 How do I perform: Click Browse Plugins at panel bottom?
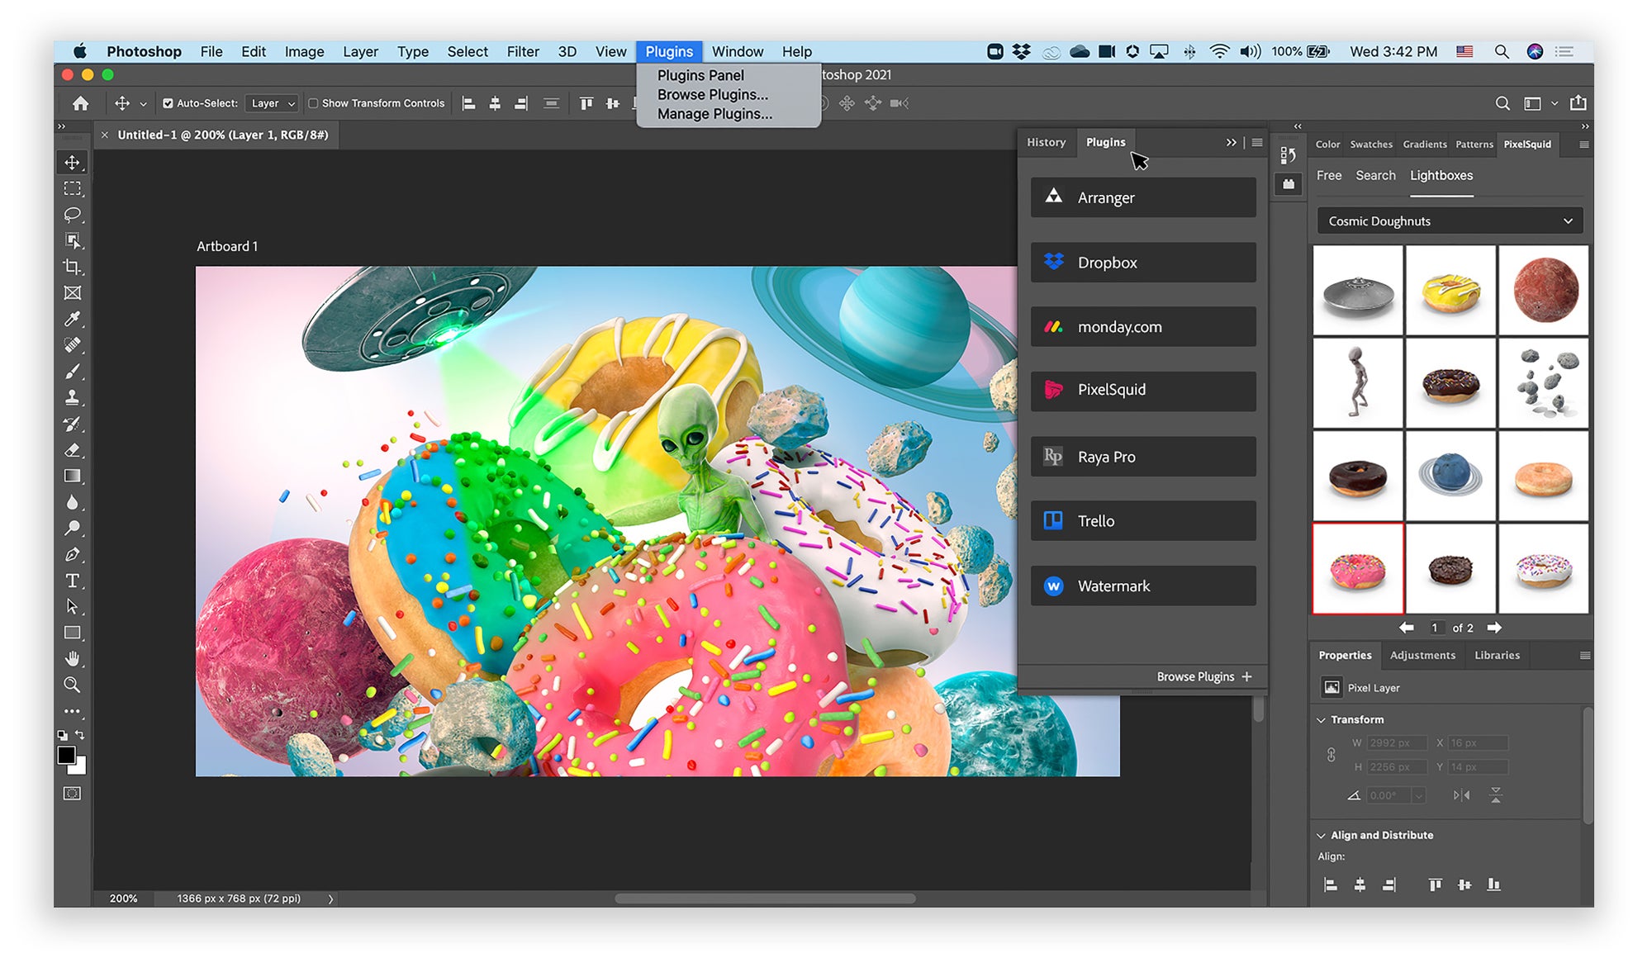pyautogui.click(x=1203, y=676)
